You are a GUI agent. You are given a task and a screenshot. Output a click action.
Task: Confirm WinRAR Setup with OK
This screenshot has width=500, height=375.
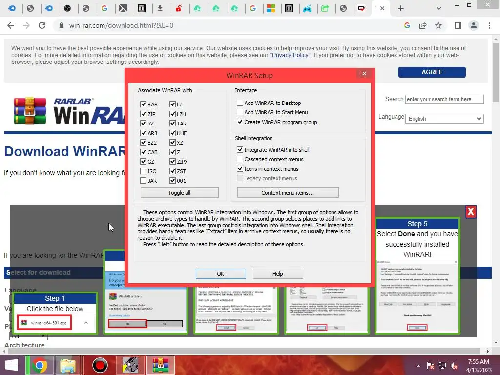coord(221,273)
